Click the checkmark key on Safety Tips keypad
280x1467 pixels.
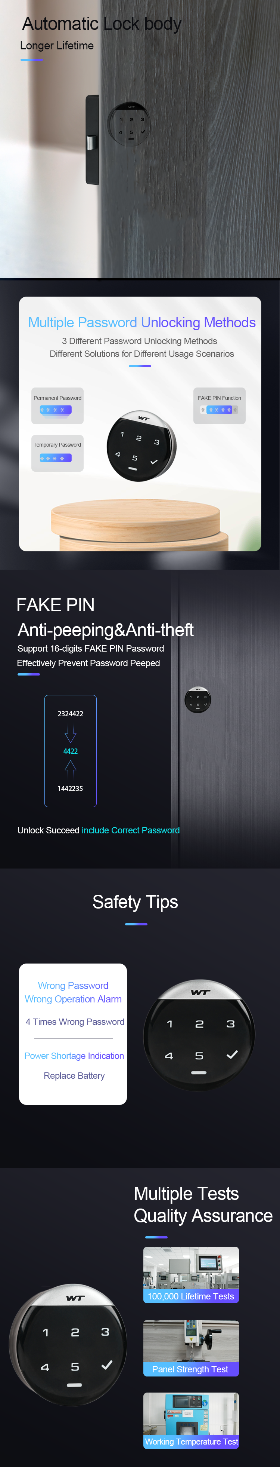tap(232, 1055)
